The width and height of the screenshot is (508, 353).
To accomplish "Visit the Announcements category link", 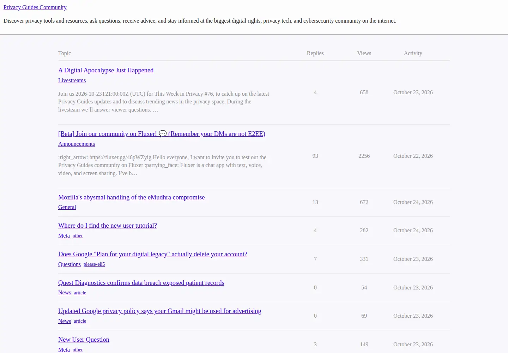I will (77, 144).
